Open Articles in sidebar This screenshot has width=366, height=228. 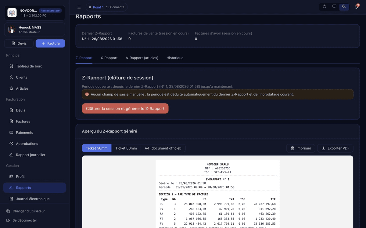(x=34, y=88)
